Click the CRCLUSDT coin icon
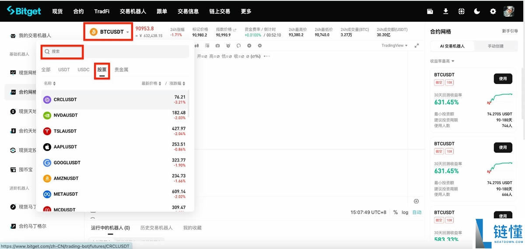 click(47, 100)
